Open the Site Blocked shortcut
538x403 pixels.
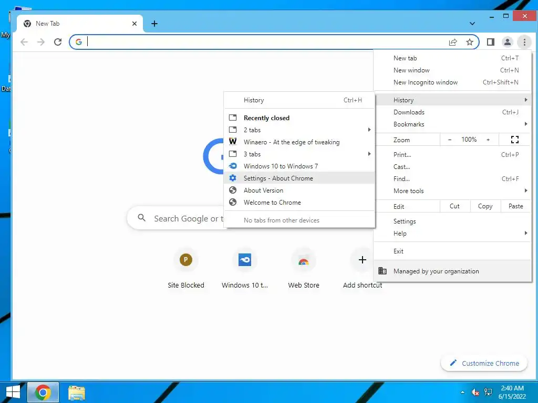[x=185, y=269]
